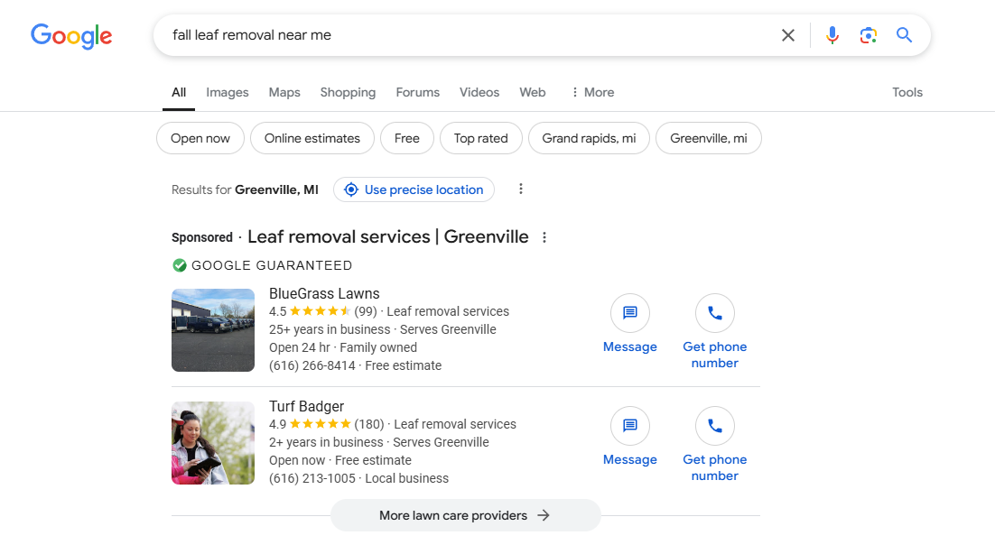This screenshot has height=554, width=995.
Task: Toggle the Free estimates filter
Action: coord(406,138)
